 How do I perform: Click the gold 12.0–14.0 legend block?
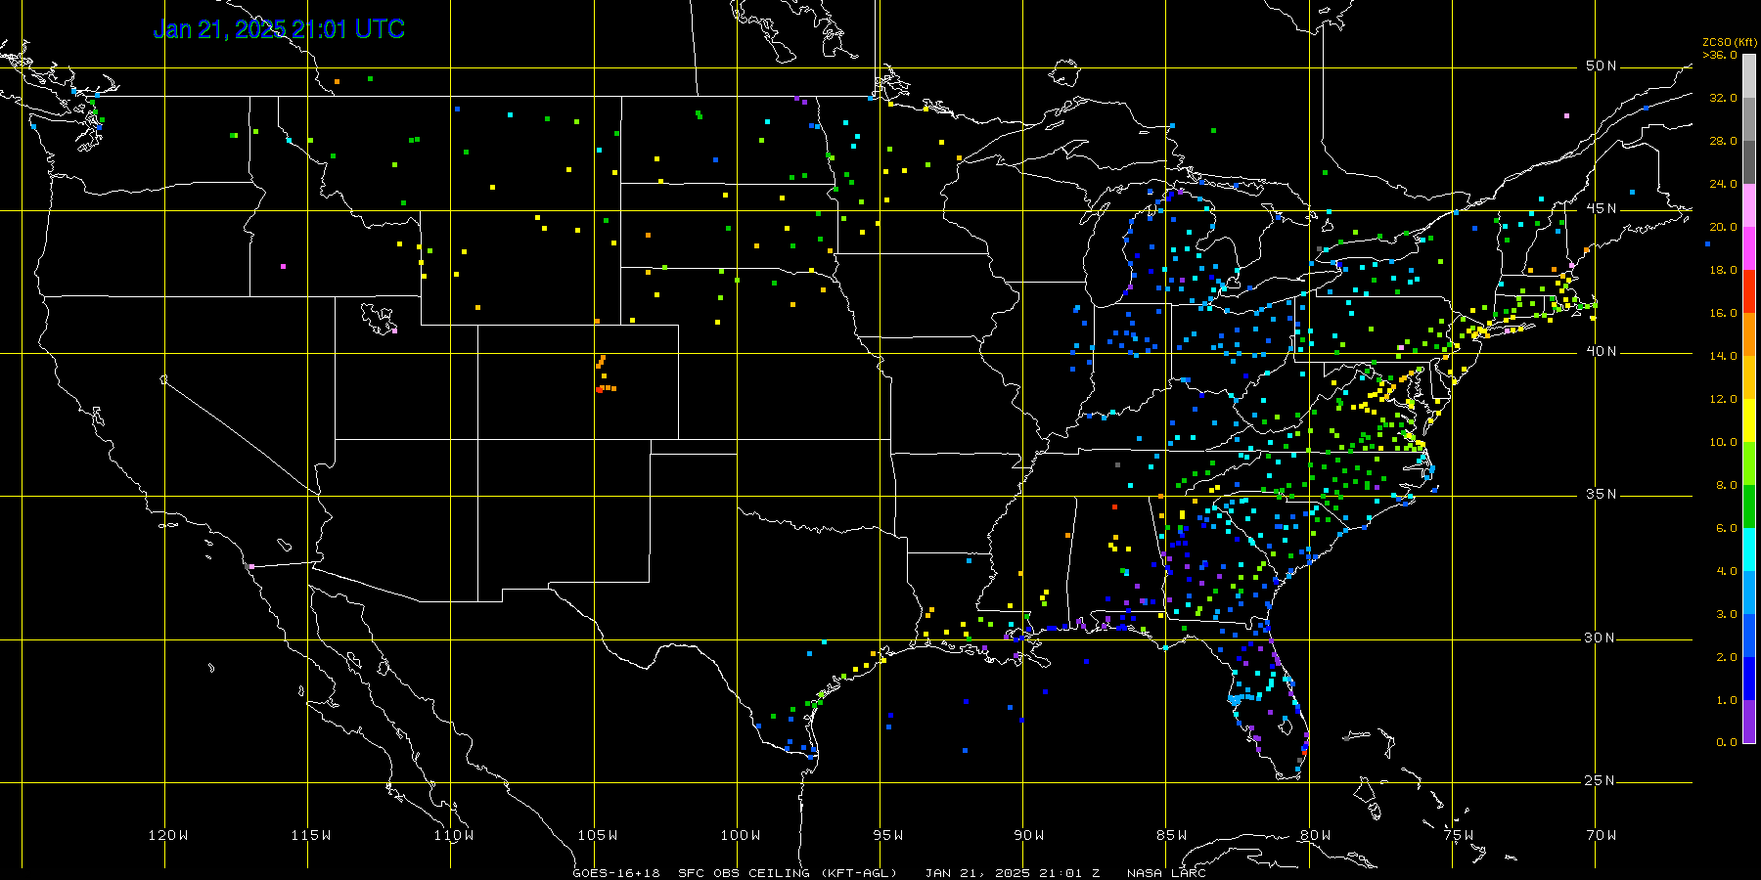pos(1749,377)
